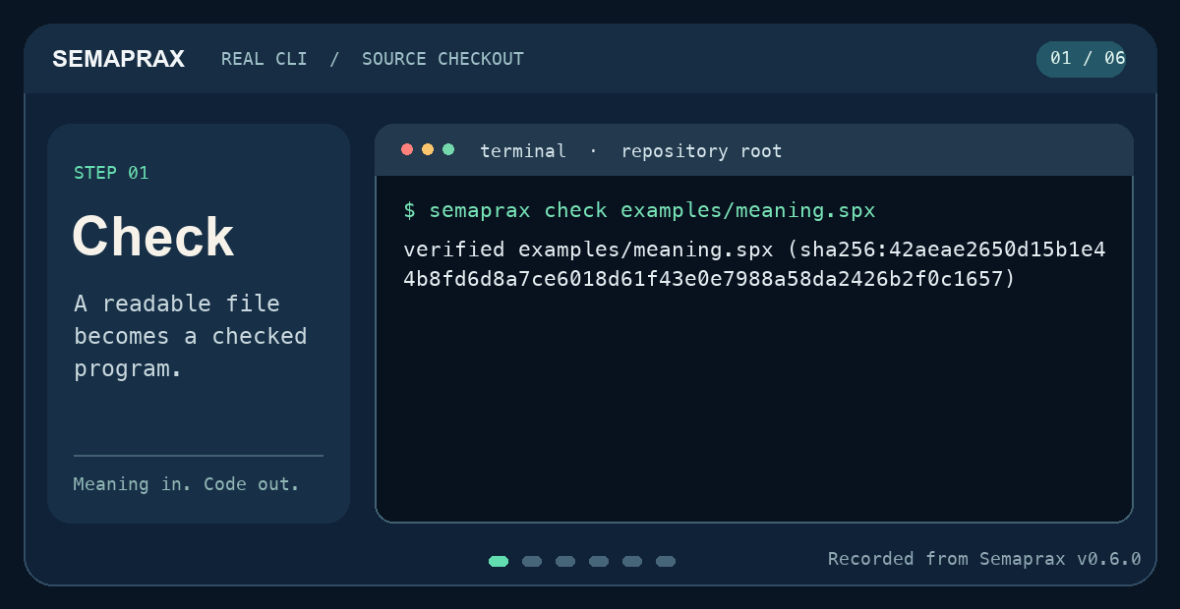Click 'repository root' in terminal title bar

[701, 151]
